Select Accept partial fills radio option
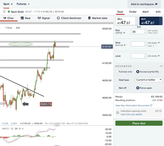This screenshot has width=164, height=146. 138,72
